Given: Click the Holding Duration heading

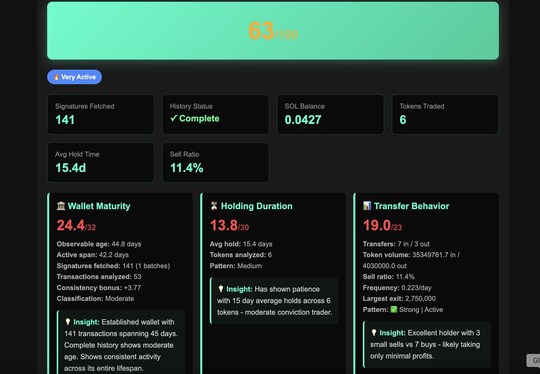Looking at the screenshot, I should tap(251, 206).
